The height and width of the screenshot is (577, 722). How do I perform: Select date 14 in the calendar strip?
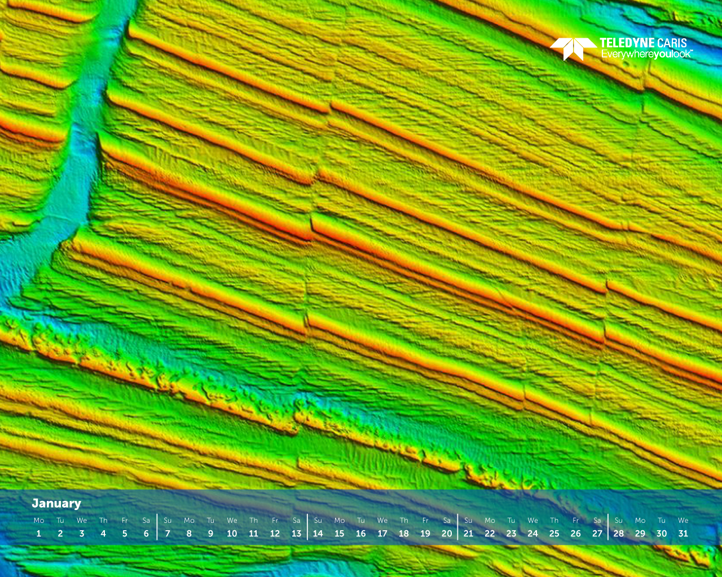pos(318,533)
